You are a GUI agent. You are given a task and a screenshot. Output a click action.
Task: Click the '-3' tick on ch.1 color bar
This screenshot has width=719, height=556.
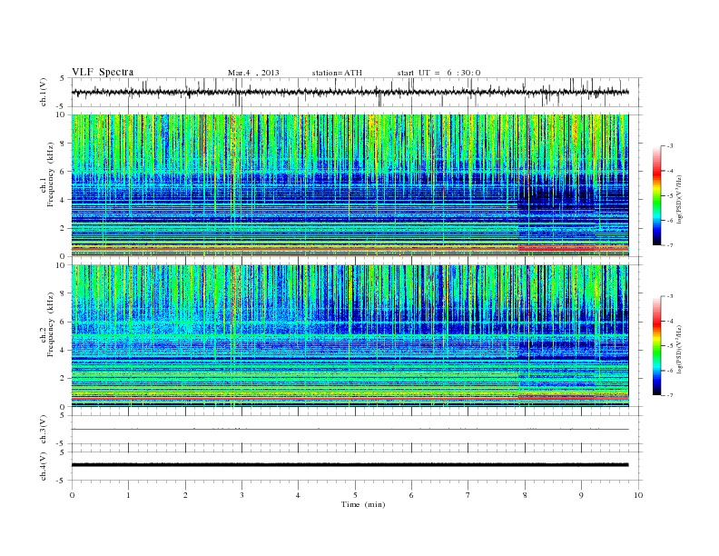669,146
